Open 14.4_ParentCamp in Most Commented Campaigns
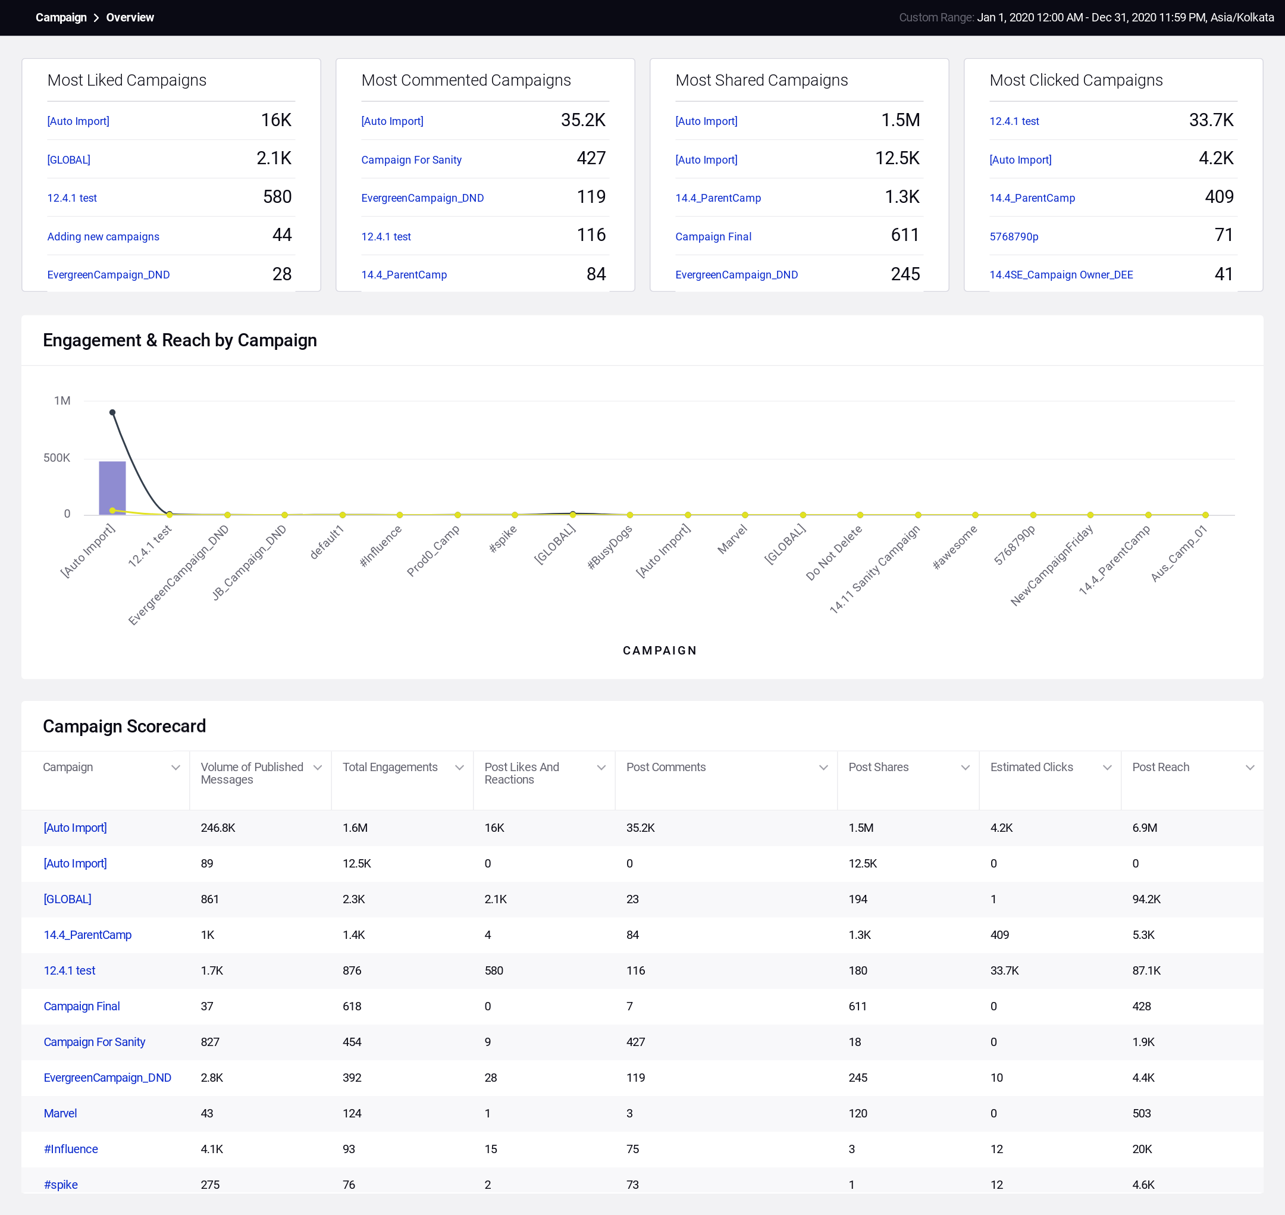The image size is (1285, 1215). tap(404, 275)
